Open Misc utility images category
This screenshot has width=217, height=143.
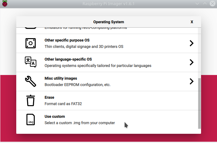tap(107, 82)
